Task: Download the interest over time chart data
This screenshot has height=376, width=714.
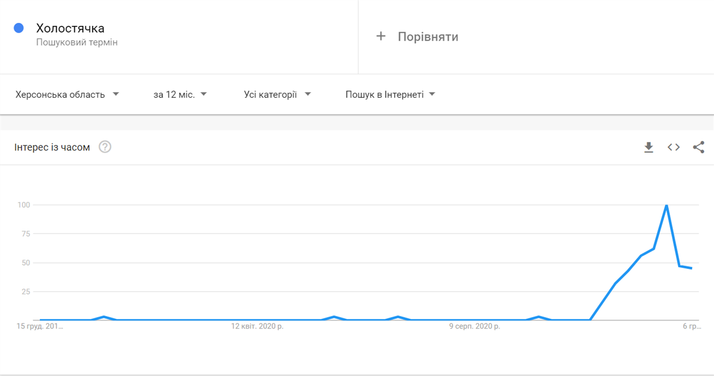Action: 648,148
